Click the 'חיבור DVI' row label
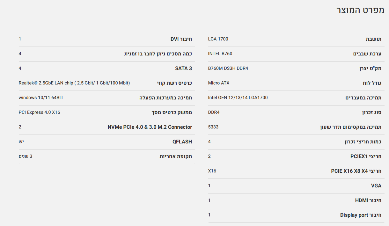Image resolution: width=389 pixels, height=226 pixels. (x=181, y=39)
